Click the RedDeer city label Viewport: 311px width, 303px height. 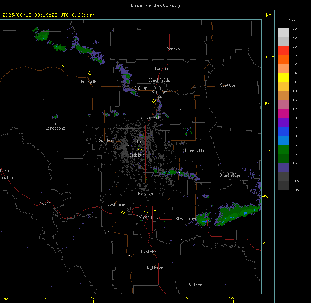pos(159,92)
